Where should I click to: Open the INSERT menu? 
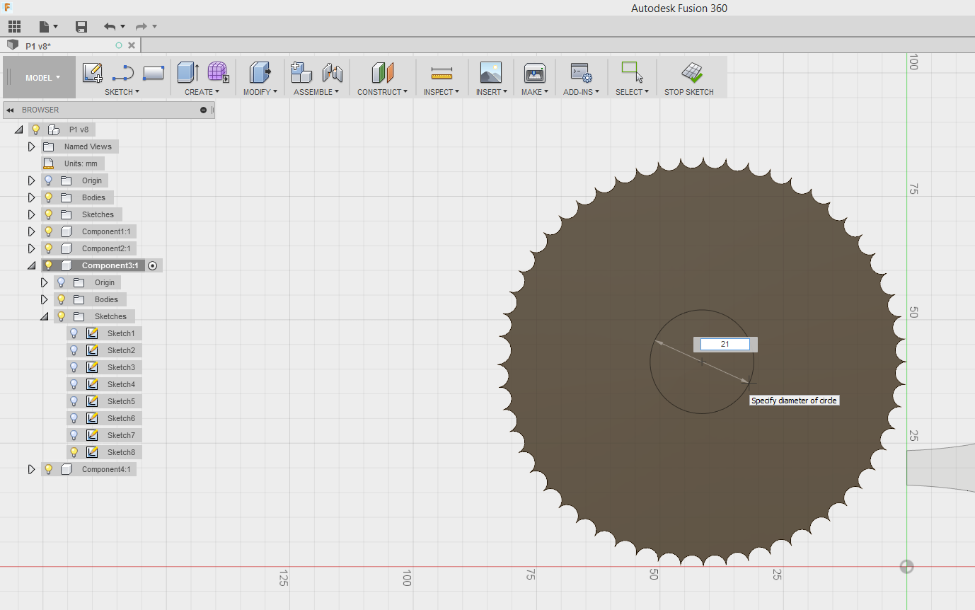(x=491, y=92)
